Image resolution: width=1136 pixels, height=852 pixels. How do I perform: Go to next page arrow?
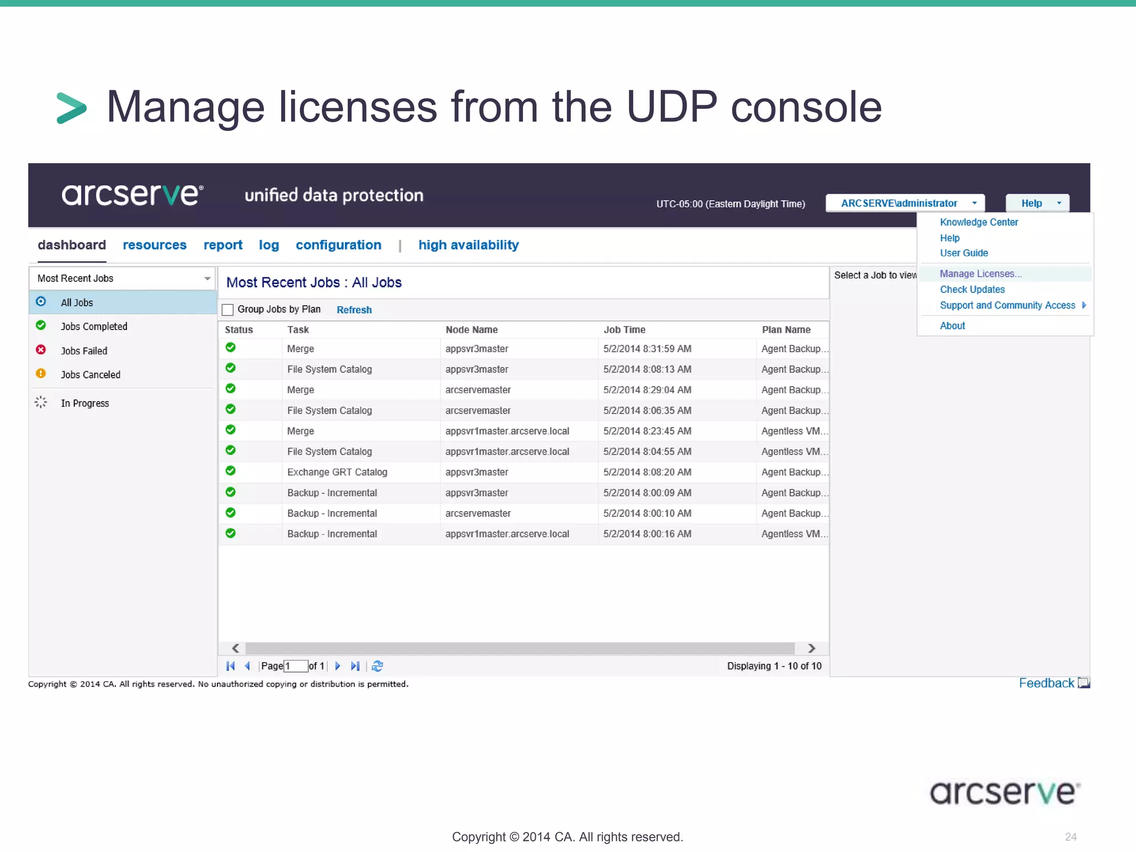337,666
